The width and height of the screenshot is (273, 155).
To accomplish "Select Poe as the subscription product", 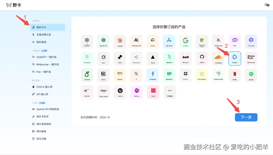I will [x=235, y=41].
